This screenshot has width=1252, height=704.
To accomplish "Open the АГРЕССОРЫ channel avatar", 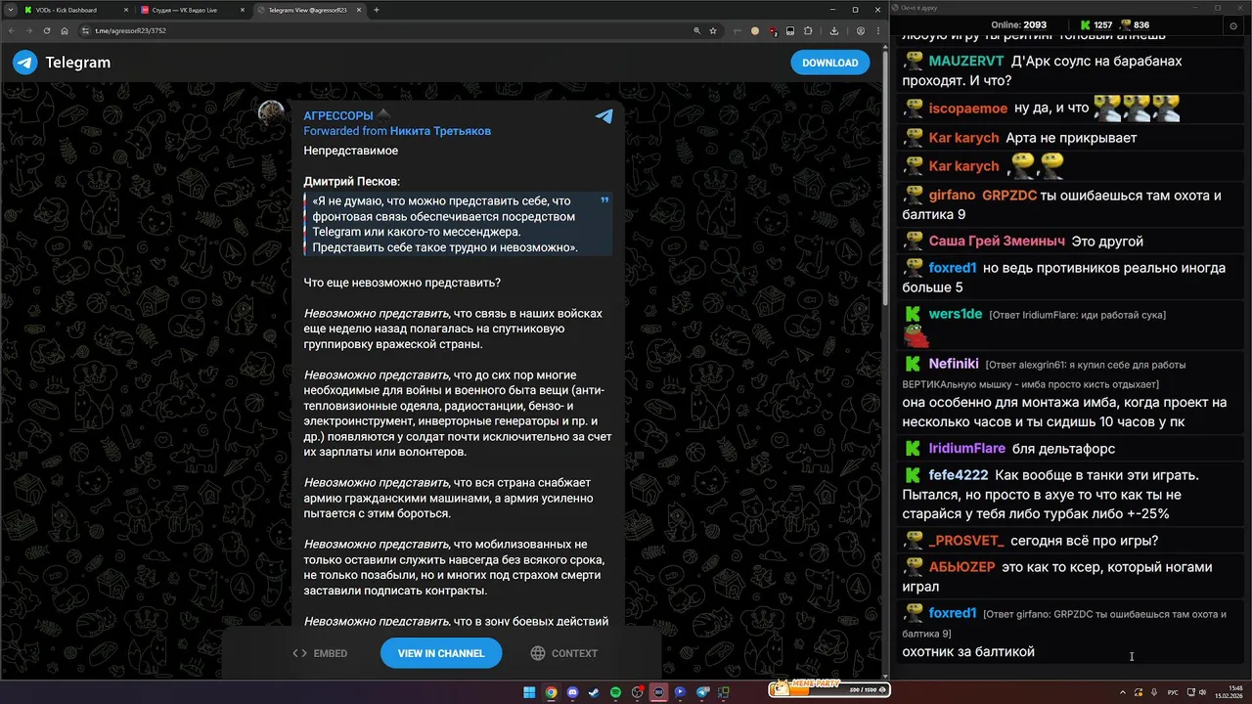I will click(x=271, y=113).
